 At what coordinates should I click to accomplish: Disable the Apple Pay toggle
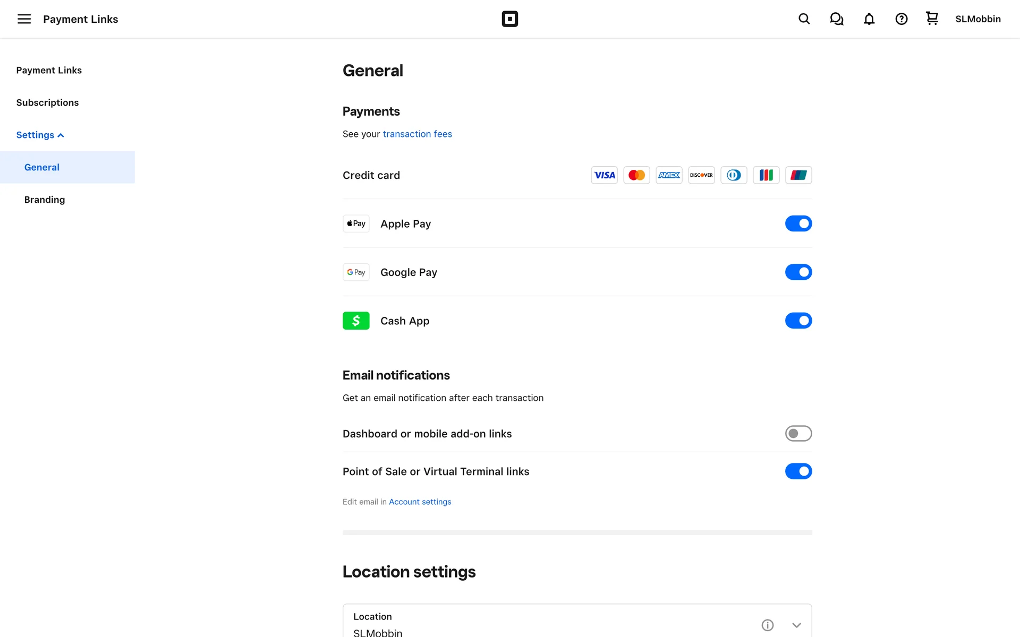(x=798, y=223)
